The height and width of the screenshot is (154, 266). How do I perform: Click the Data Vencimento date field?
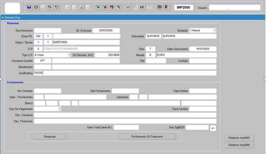203,49
